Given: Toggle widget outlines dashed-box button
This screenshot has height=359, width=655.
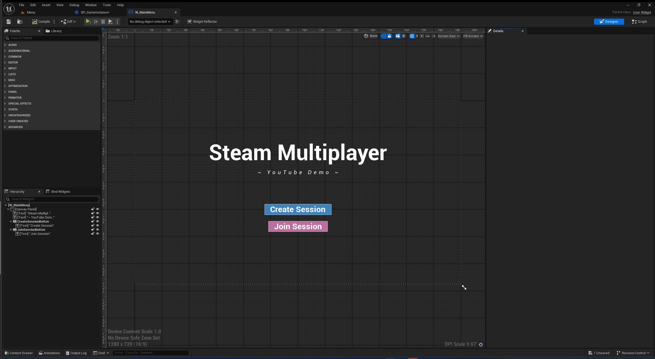Looking at the screenshot, I should pyautogui.click(x=383, y=36).
